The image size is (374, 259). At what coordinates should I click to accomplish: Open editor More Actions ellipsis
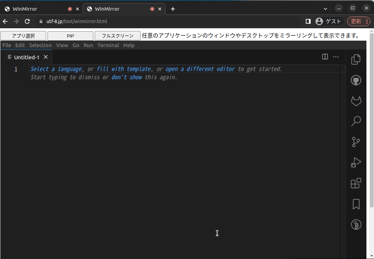click(x=335, y=57)
